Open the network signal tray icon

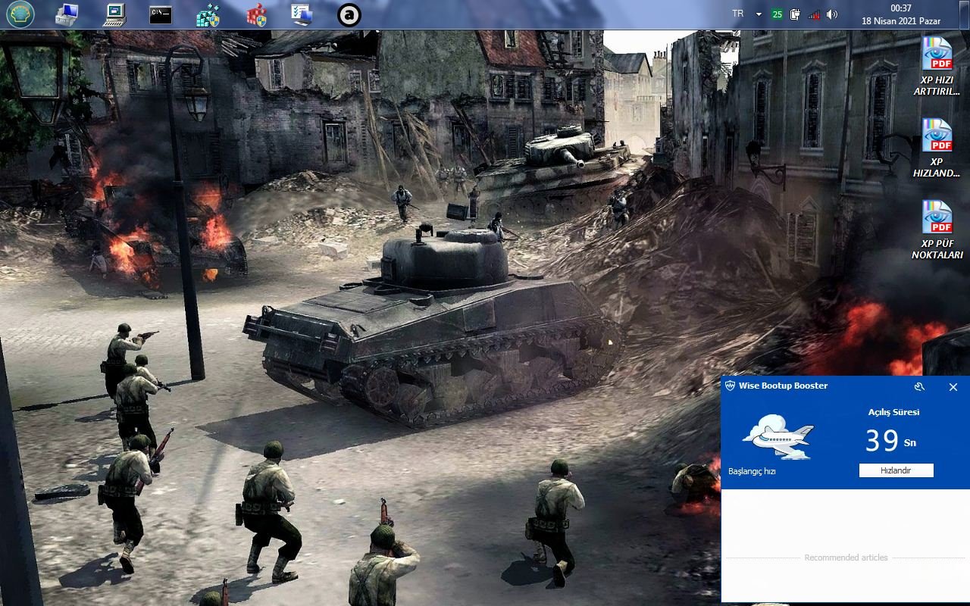pyautogui.click(x=814, y=14)
